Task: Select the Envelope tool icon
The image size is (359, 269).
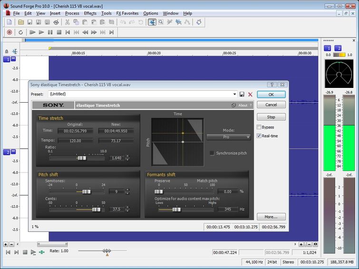Action: point(187,22)
